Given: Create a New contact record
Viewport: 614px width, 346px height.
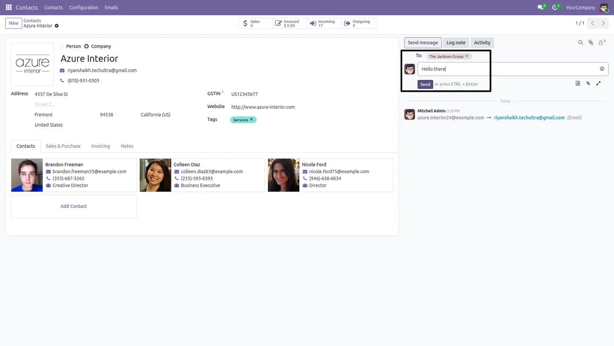Looking at the screenshot, I should coord(14,23).
